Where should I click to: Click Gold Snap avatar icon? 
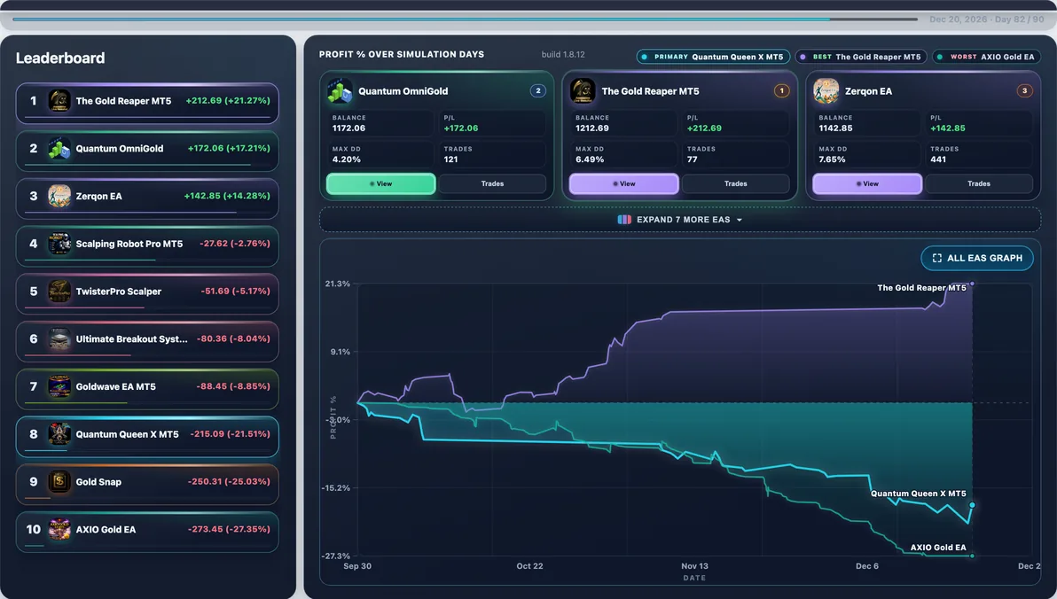pos(59,482)
